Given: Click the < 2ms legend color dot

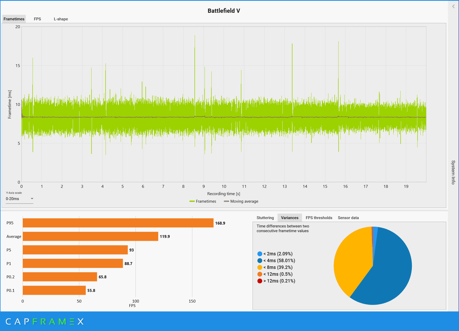Looking at the screenshot, I should click(x=260, y=254).
